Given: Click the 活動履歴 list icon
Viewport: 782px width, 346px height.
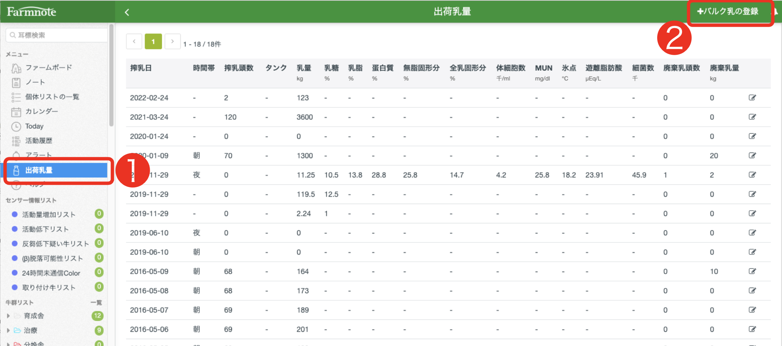Looking at the screenshot, I should (16, 141).
